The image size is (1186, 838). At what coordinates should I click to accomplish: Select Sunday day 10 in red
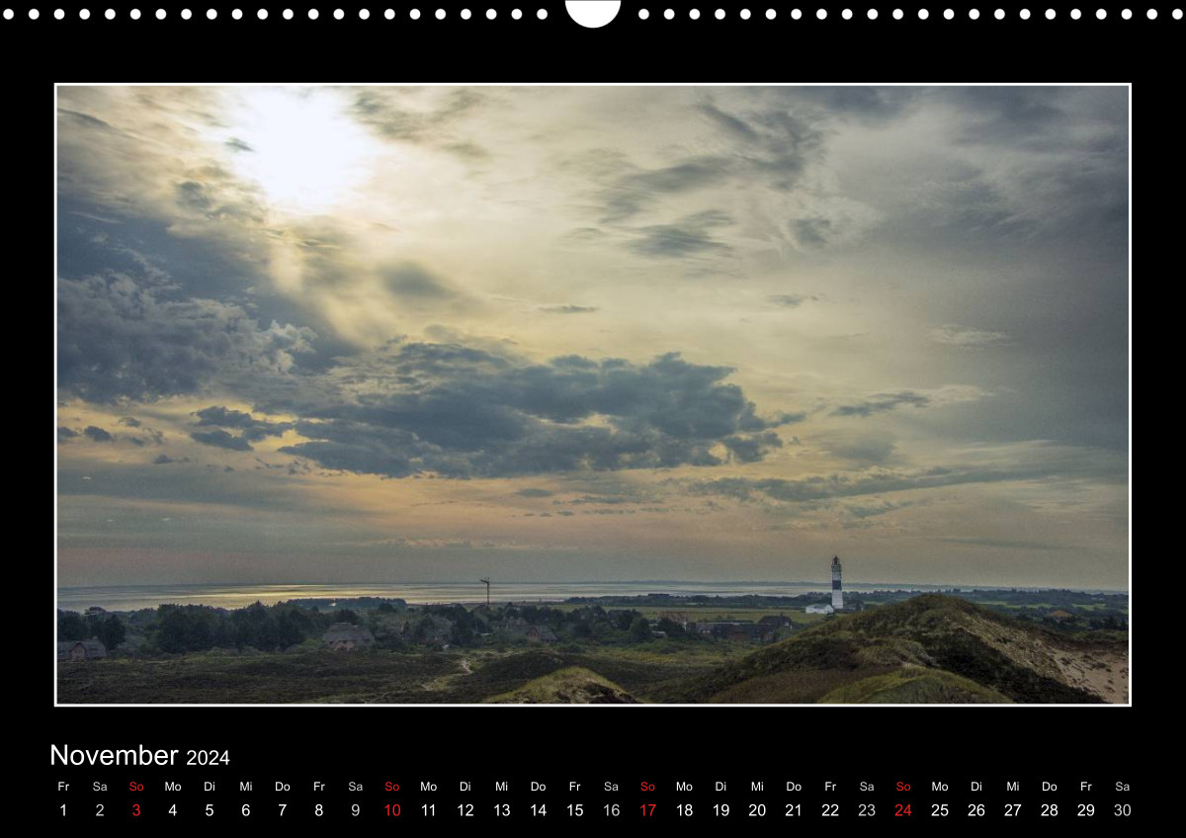coord(392,810)
